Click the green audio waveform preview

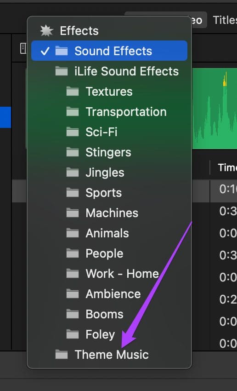pyautogui.click(x=214, y=109)
